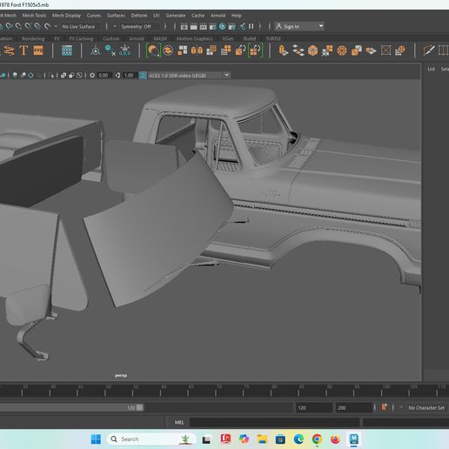Image resolution: width=449 pixels, height=449 pixels.
Task: Click the Delete History shelf icon
Action: [111, 50]
